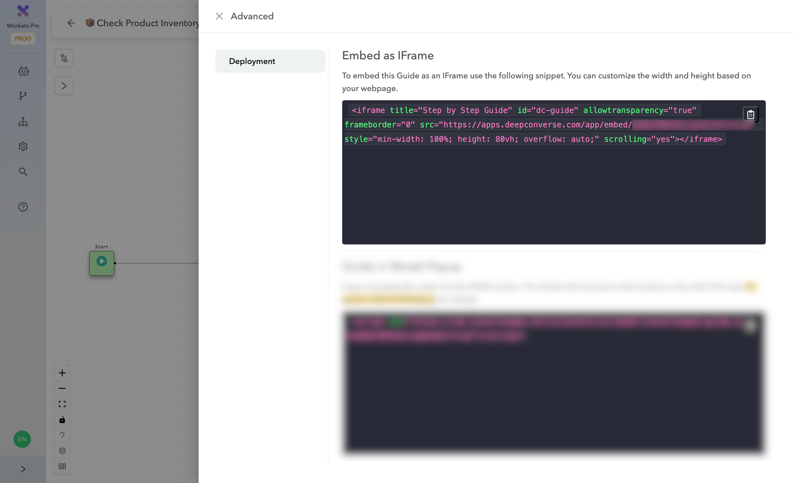Toggle the canvas lock
The width and height of the screenshot is (794, 483).
(x=62, y=420)
